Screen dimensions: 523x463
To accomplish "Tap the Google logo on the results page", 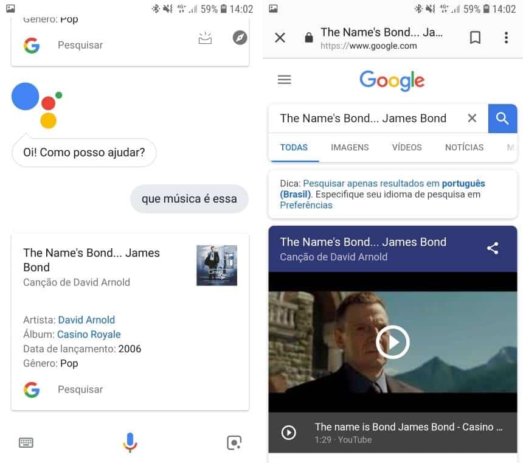I will point(392,80).
